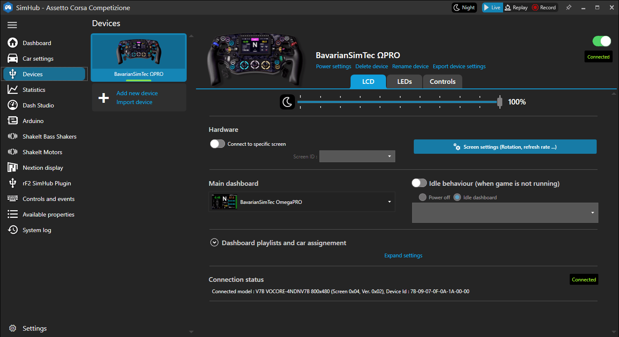The width and height of the screenshot is (619, 337).
Task: Switch to the Controls tab
Action: pyautogui.click(x=442, y=82)
